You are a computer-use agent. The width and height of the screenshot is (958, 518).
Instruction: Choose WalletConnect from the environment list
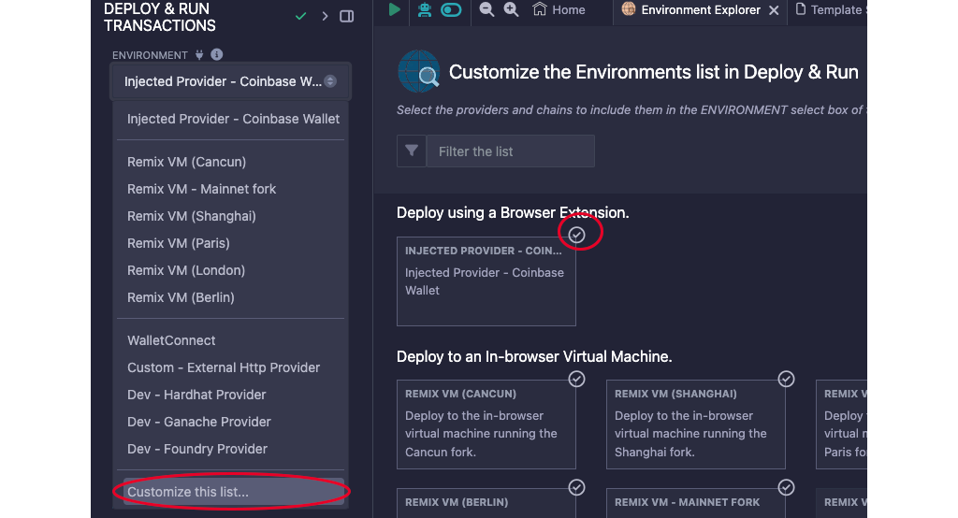click(171, 340)
